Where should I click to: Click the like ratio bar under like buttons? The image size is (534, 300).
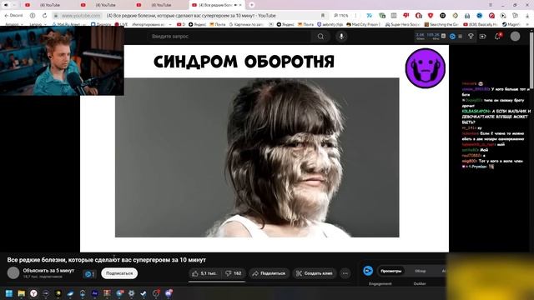tap(217, 282)
